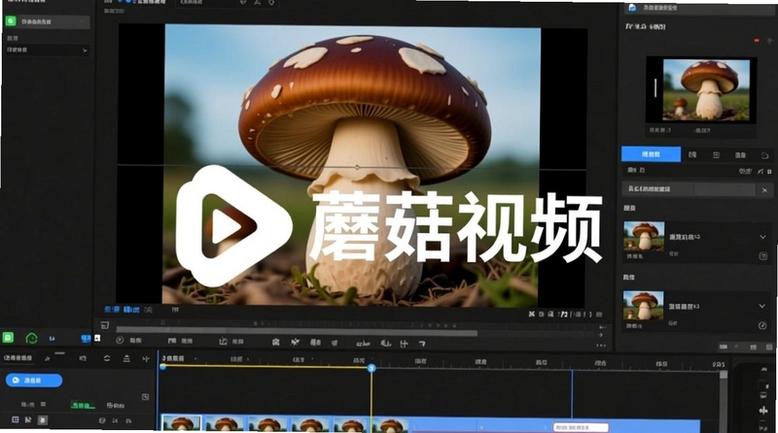Click the blue icon right of the refresh icon

point(53,339)
